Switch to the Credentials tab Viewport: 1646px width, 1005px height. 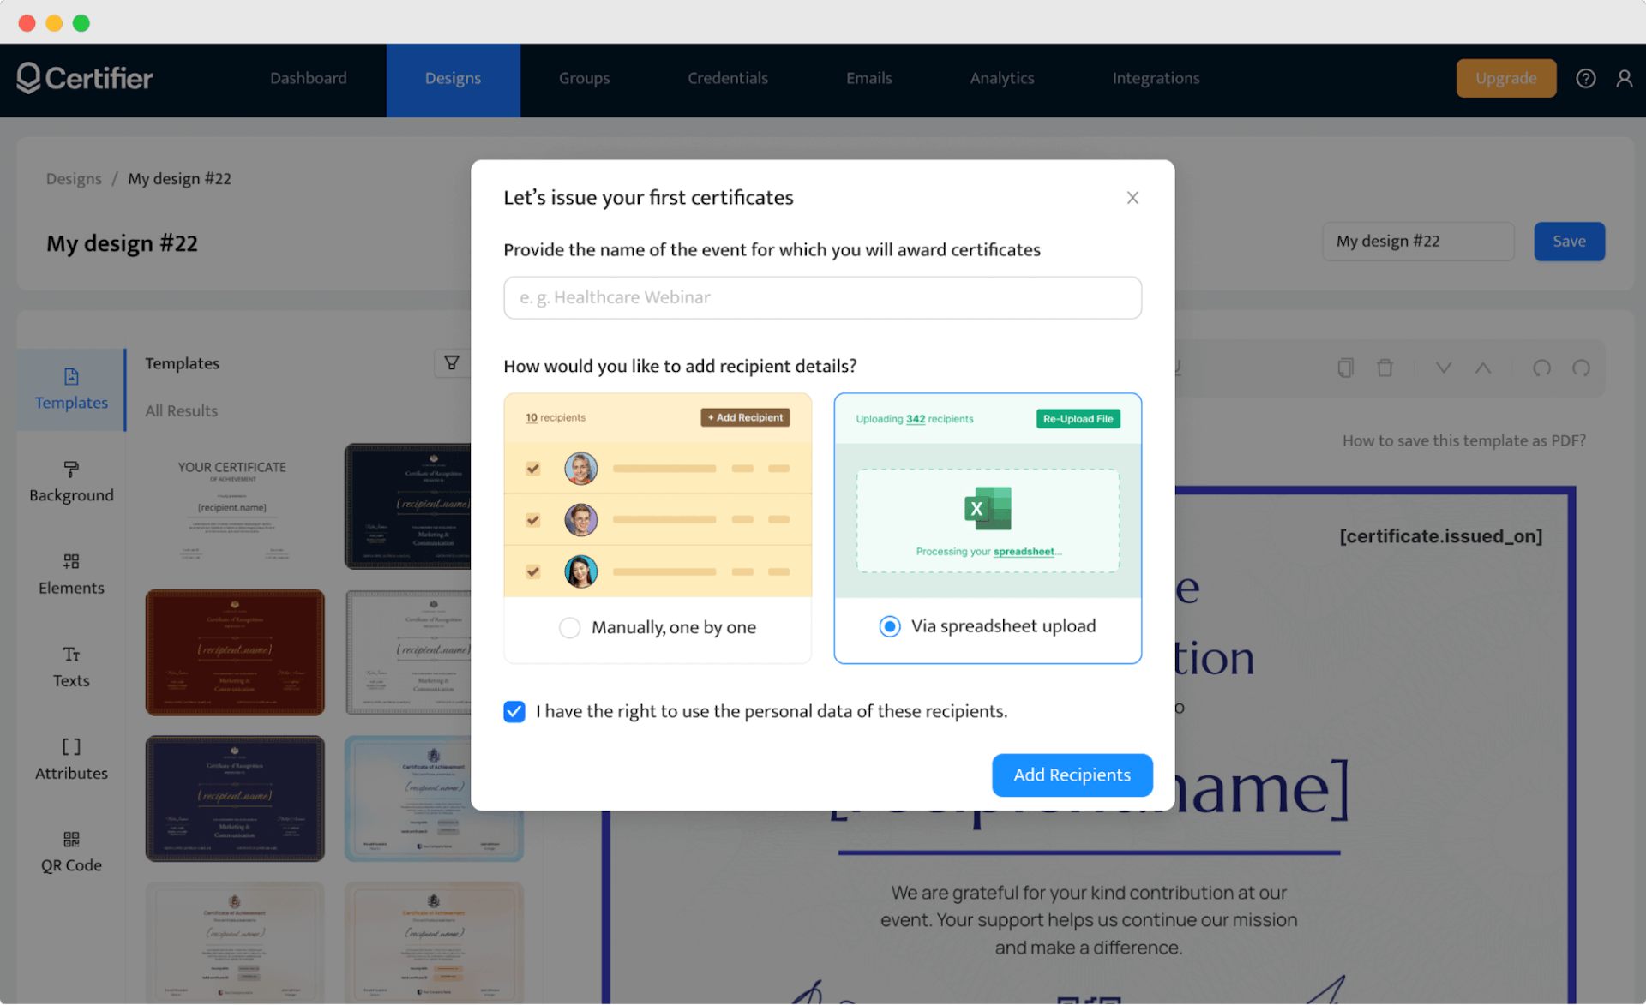(729, 78)
